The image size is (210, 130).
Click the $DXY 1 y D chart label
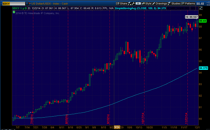(x=19, y=8)
